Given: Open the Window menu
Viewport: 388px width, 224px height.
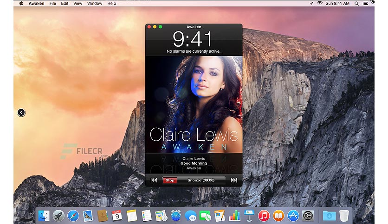Looking at the screenshot, I should [95, 3].
